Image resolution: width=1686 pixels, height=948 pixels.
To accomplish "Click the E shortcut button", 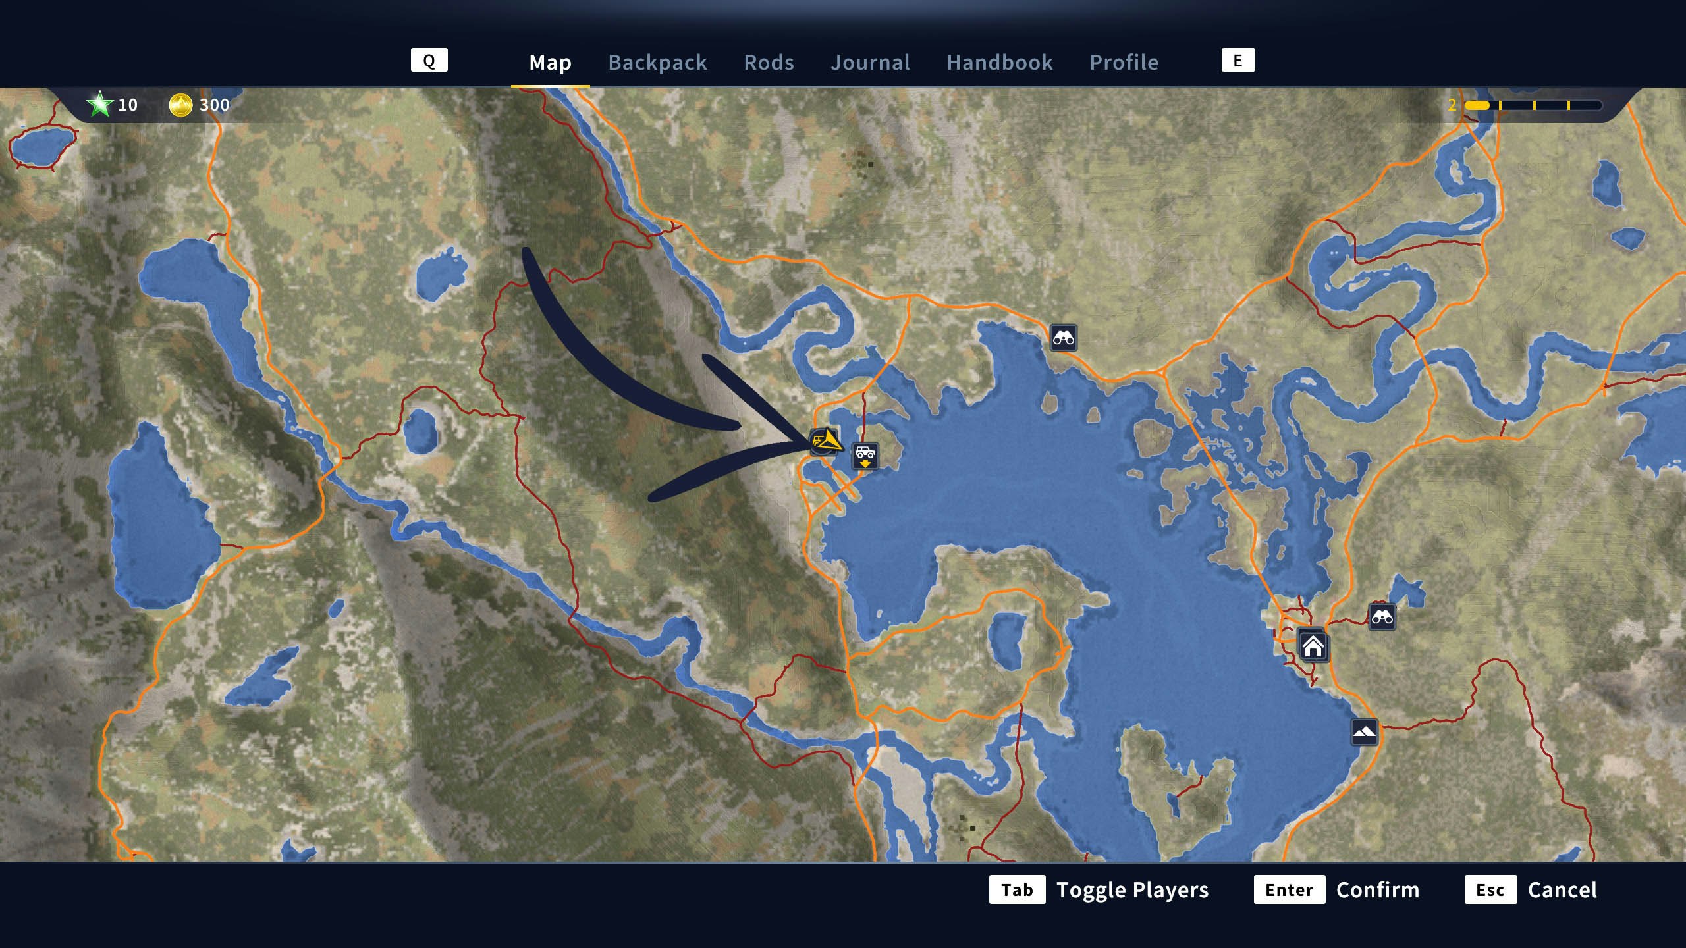I will [1238, 60].
